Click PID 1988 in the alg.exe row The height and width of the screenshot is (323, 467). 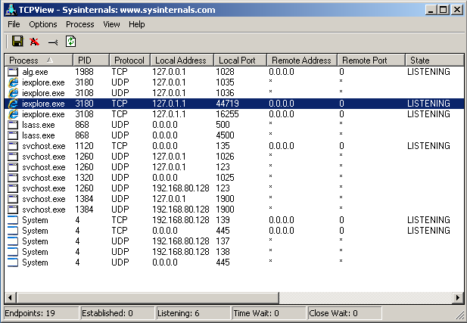pyautogui.click(x=84, y=72)
